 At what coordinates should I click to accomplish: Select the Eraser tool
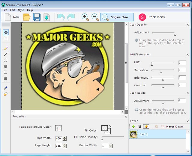click(x=6, y=94)
